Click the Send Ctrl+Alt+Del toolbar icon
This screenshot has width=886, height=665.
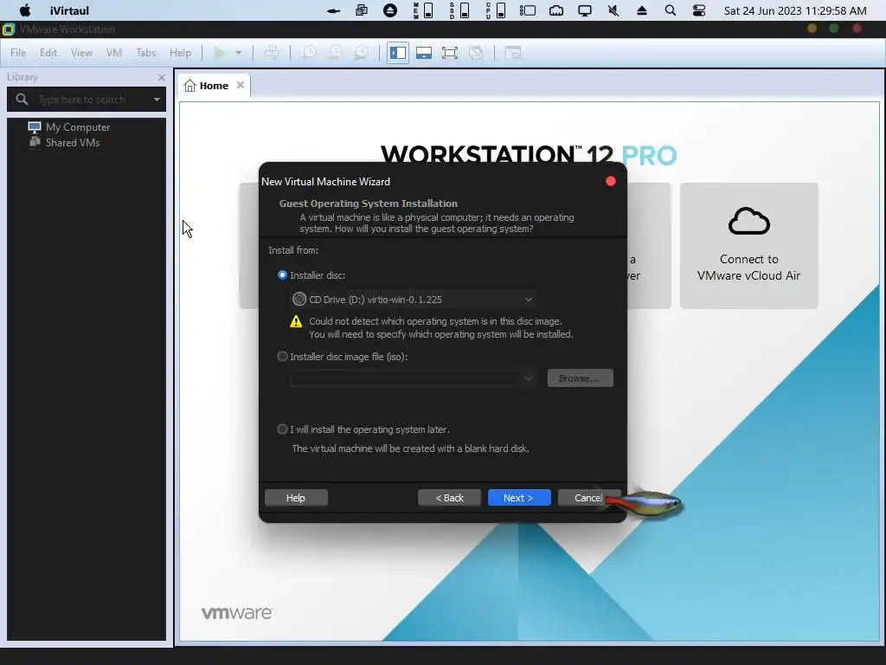[x=271, y=53]
